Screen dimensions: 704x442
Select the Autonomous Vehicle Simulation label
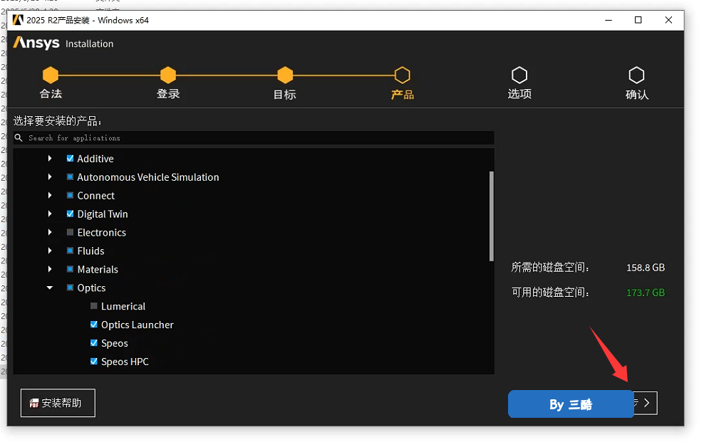[148, 177]
